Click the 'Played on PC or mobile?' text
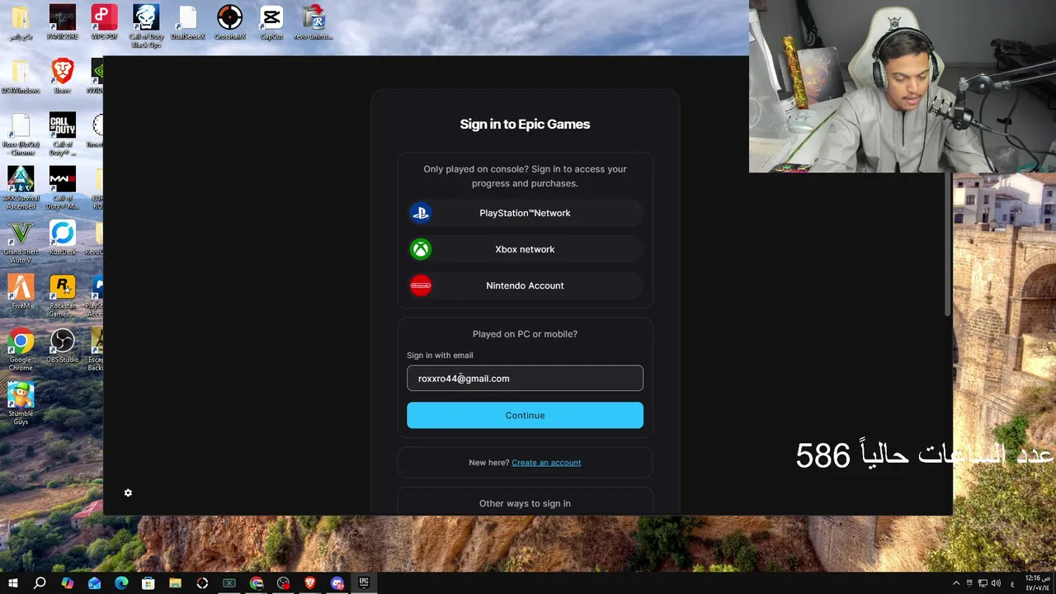The width and height of the screenshot is (1056, 594). (525, 334)
